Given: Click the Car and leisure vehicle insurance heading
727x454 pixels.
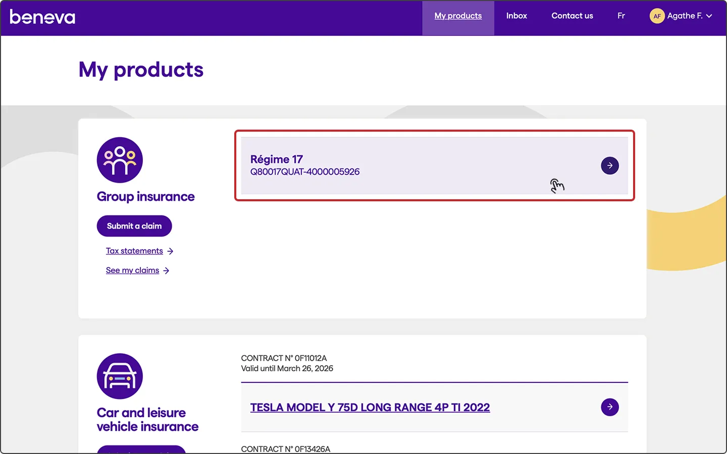Looking at the screenshot, I should point(147,420).
